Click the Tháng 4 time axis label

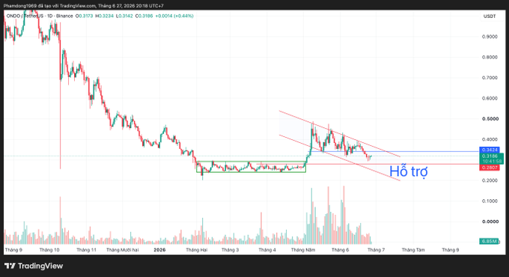267,250
